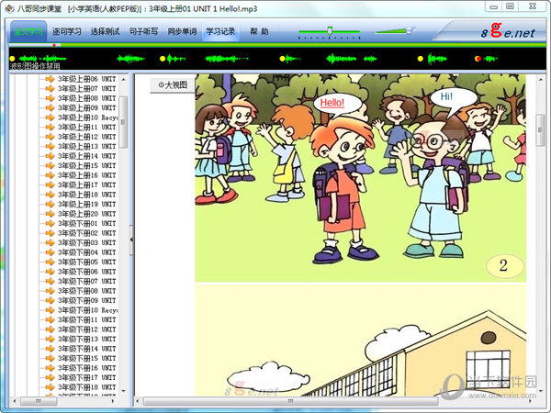Screen dimensions: 551x413
Task: Open the 逐句学习 tab
Action: 67,31
